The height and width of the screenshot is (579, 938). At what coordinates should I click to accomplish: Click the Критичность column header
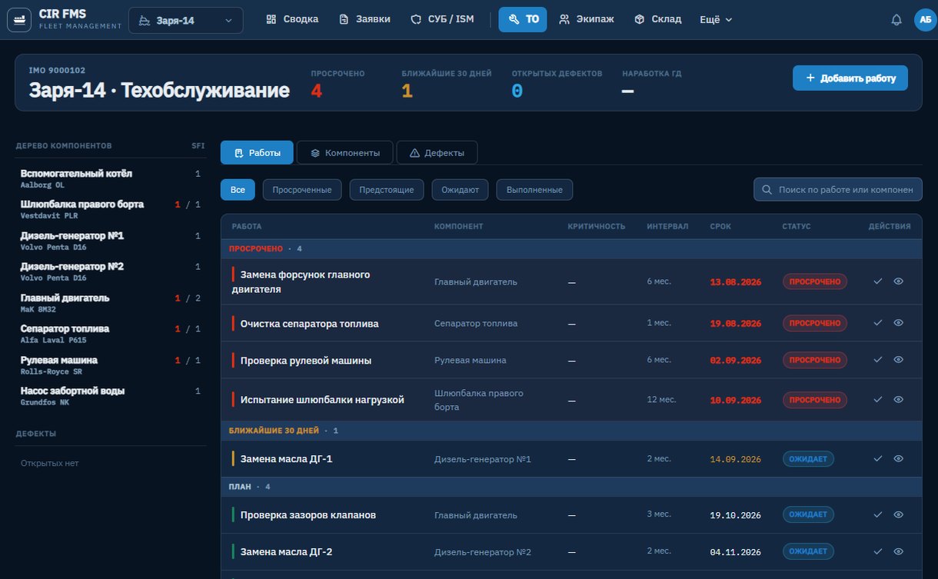596,227
